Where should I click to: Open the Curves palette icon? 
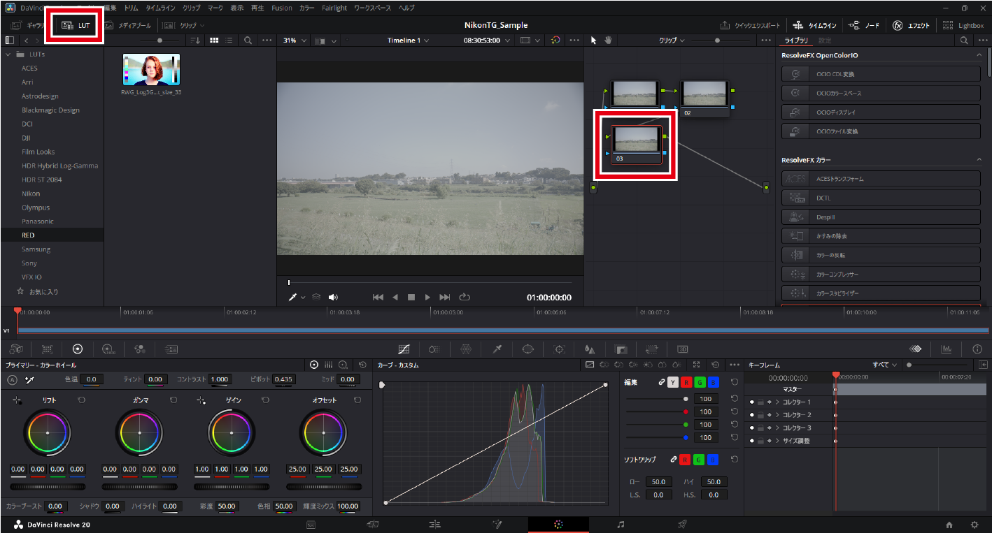pyautogui.click(x=404, y=349)
